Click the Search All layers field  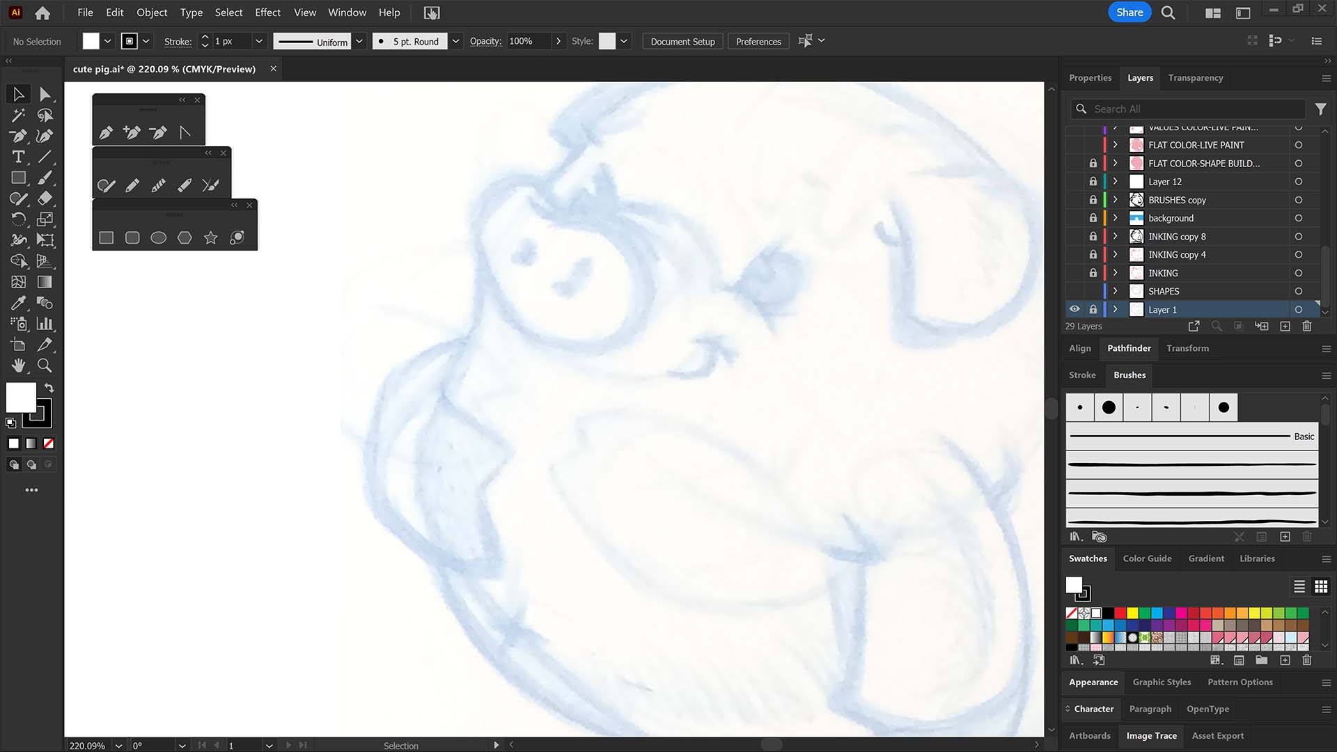[1188, 109]
